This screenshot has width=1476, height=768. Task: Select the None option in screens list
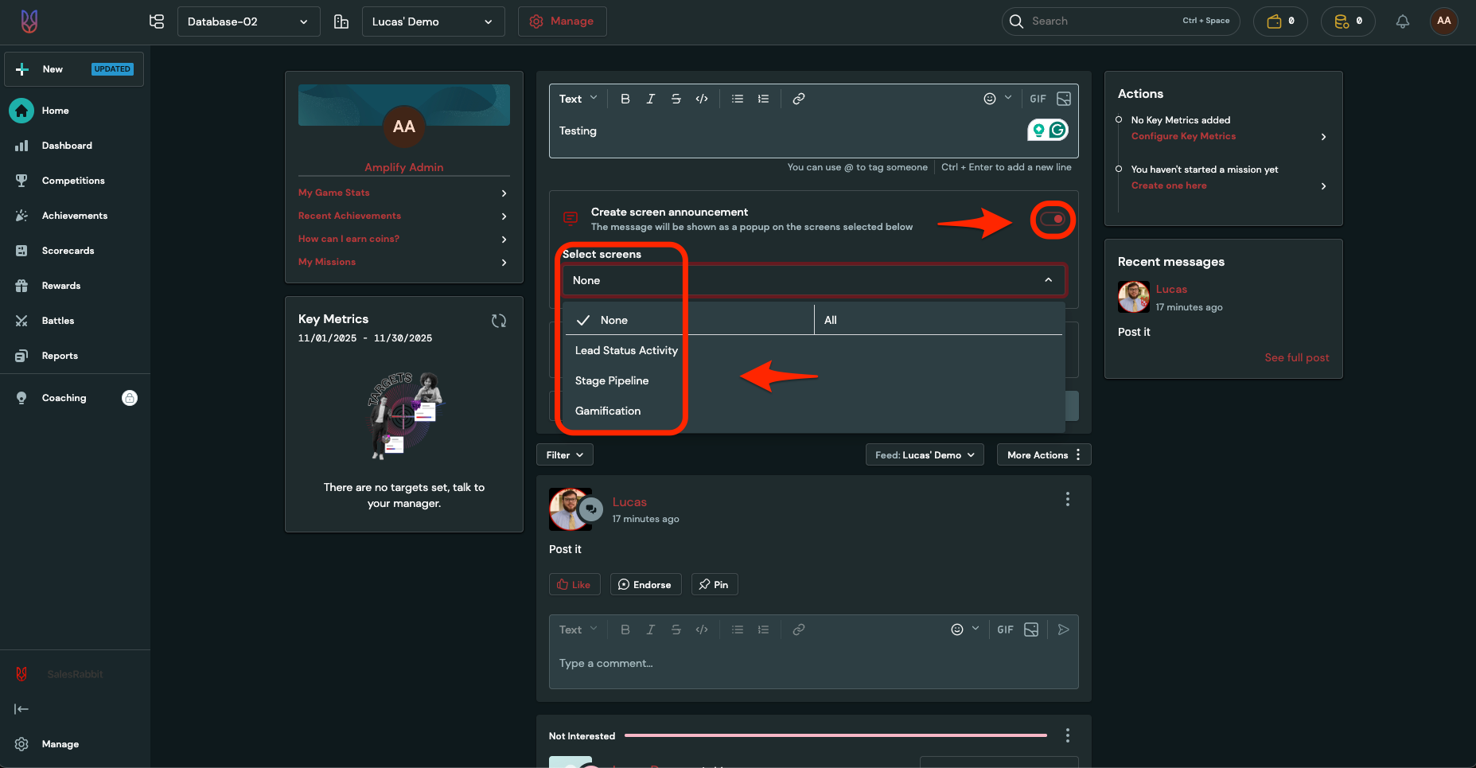tap(613, 320)
